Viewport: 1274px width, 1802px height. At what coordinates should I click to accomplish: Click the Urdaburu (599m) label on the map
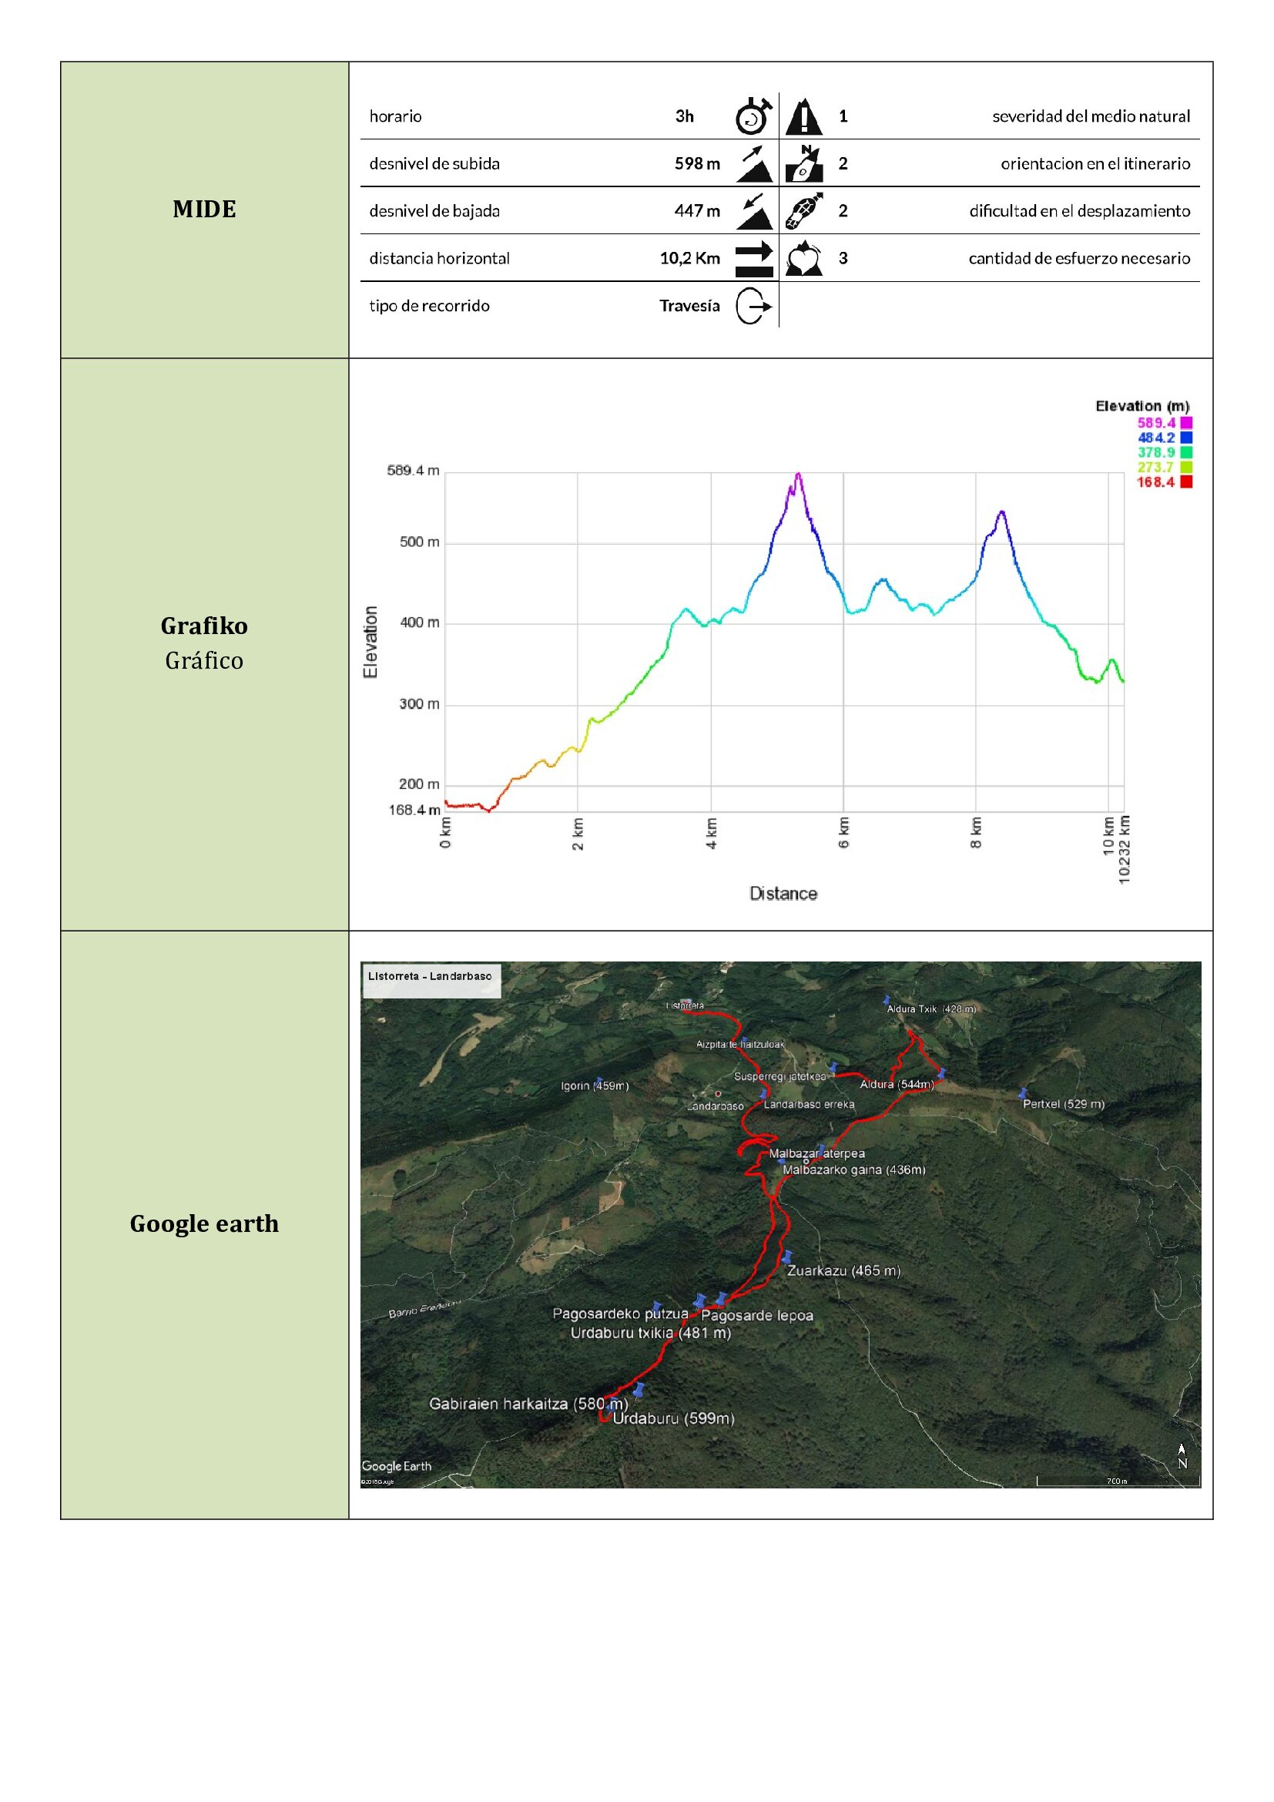tap(673, 1419)
